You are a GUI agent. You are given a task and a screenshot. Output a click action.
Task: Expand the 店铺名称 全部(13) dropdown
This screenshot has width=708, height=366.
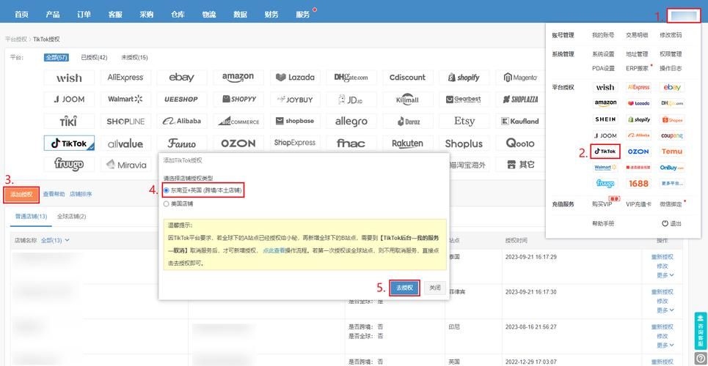[55, 240]
